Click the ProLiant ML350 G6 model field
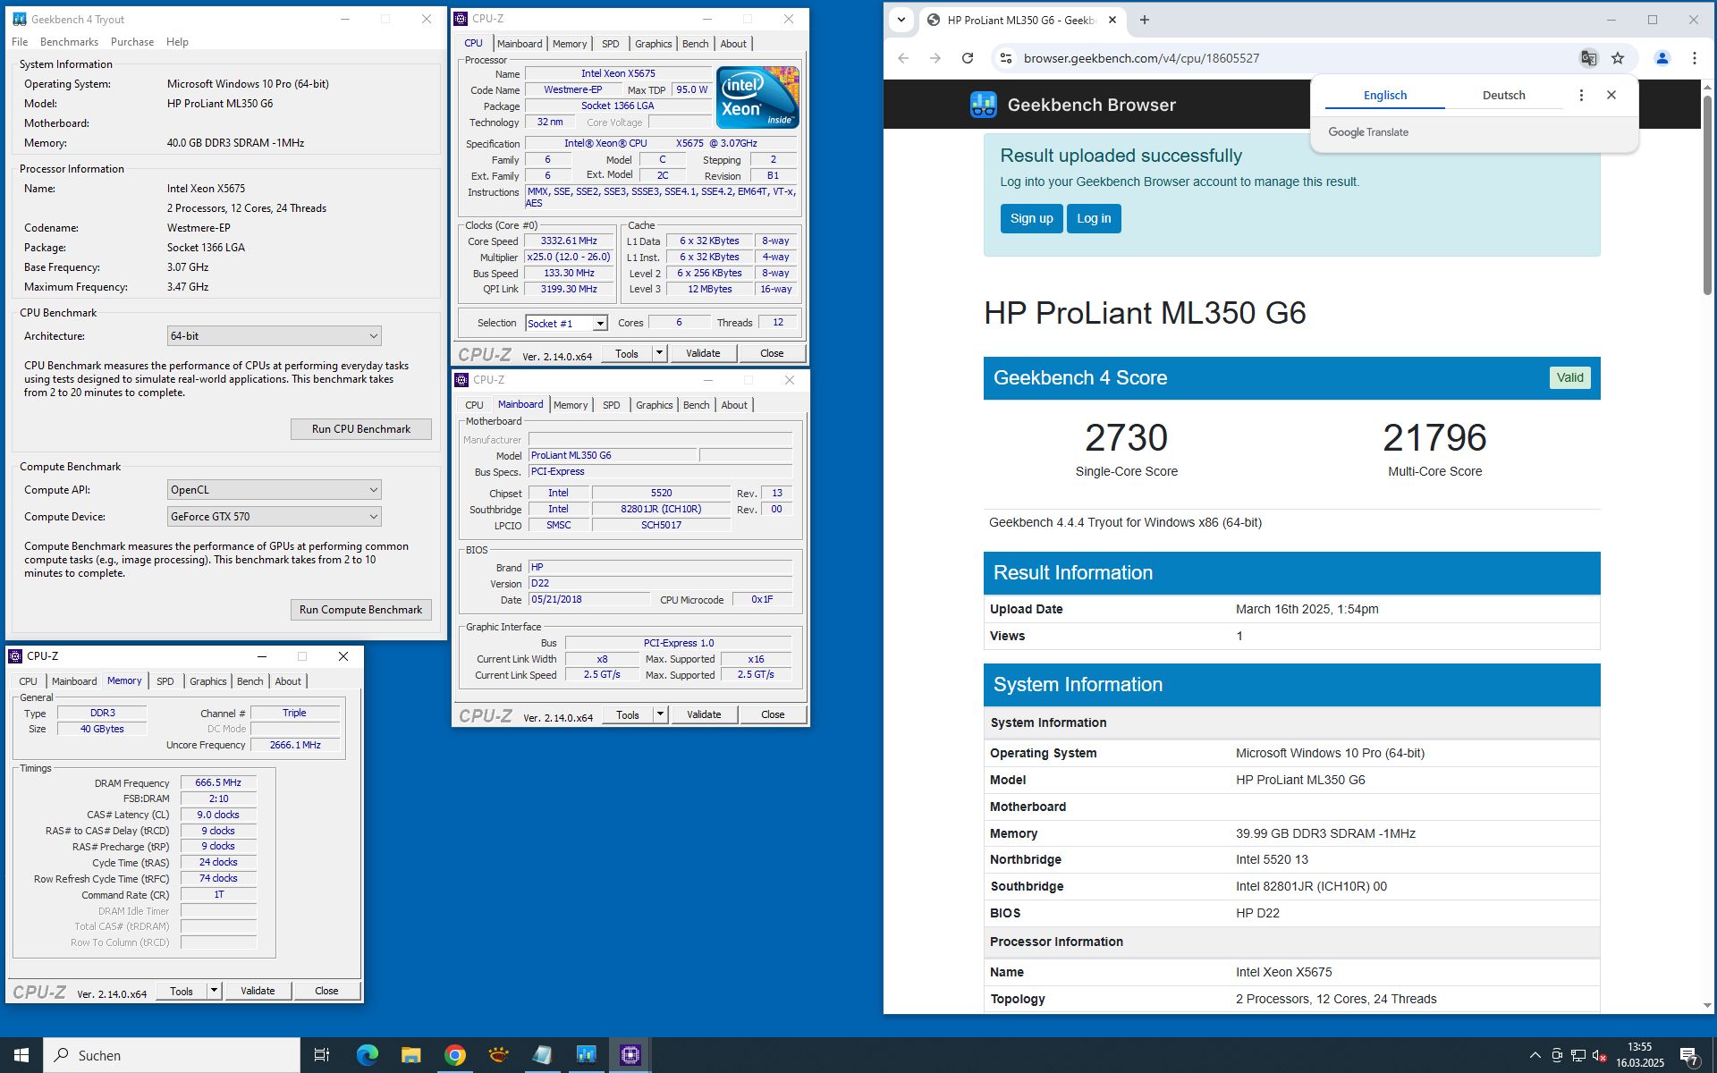The image size is (1717, 1073). 613,455
